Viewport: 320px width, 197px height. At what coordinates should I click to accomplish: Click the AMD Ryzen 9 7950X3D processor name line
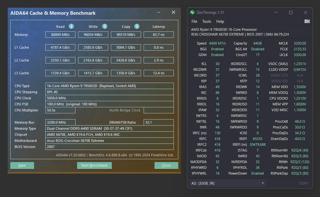pyautogui.click(x=224, y=29)
